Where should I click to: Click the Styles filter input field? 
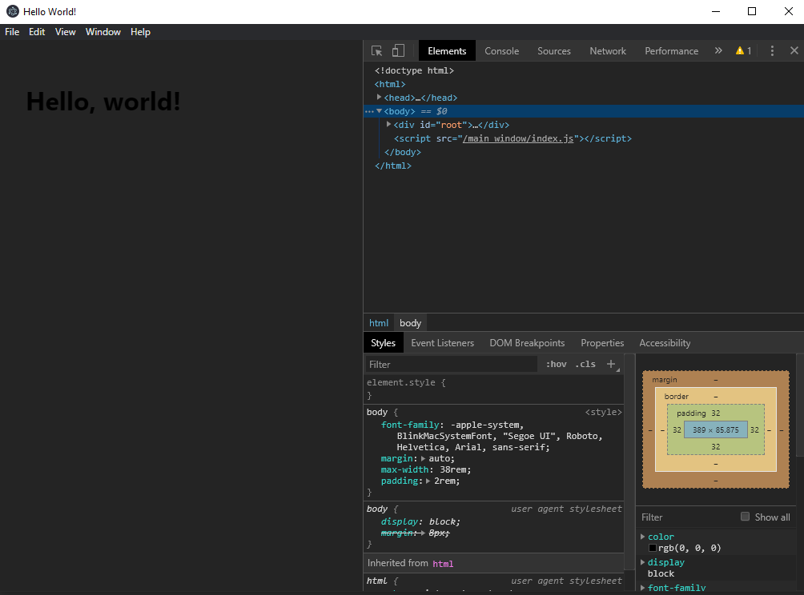coord(452,364)
